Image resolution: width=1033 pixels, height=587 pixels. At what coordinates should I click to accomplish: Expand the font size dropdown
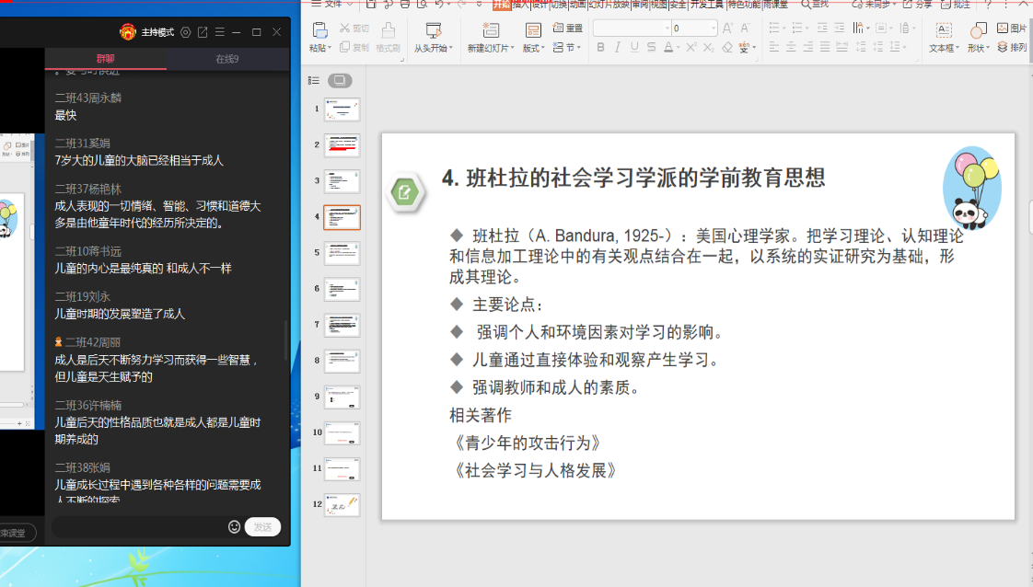pyautogui.click(x=714, y=29)
